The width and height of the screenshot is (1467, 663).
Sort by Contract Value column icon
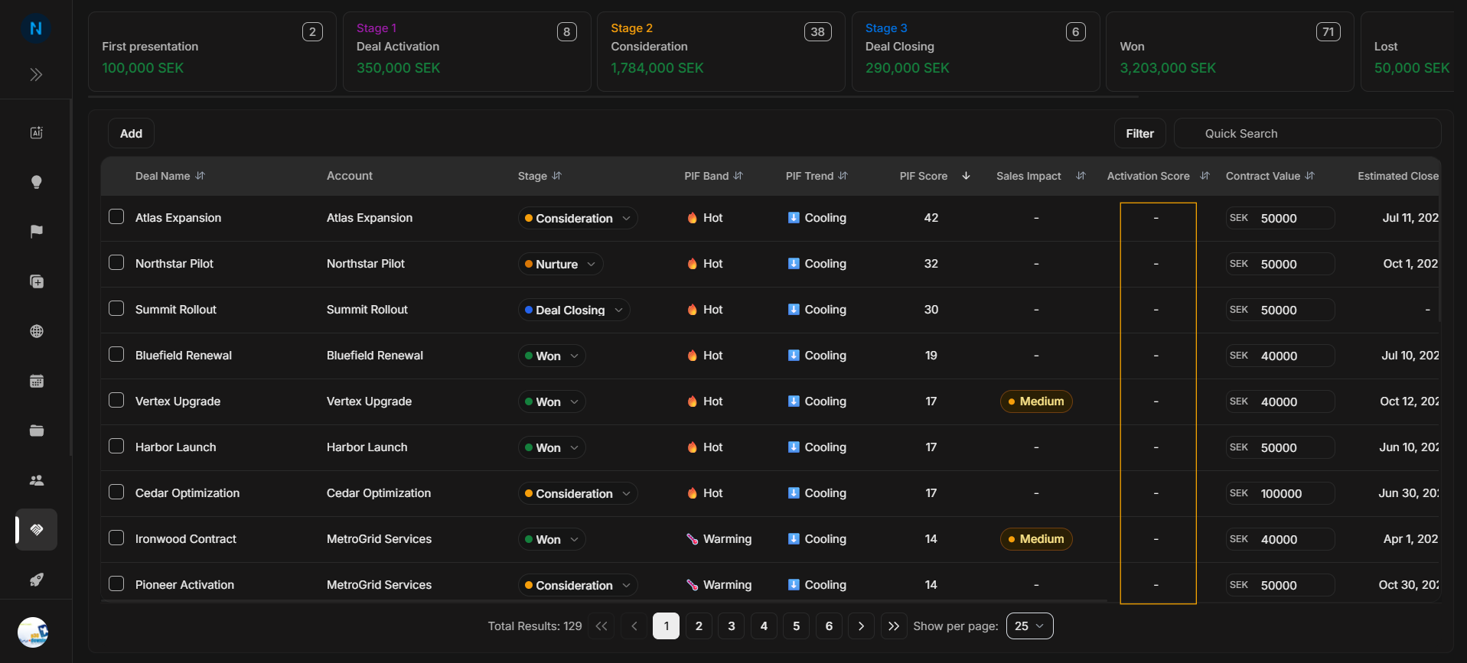1309,176
